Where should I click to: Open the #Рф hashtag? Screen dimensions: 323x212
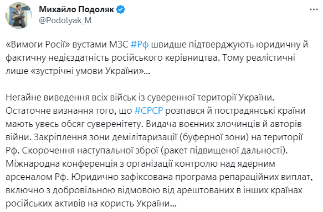pos(140,45)
